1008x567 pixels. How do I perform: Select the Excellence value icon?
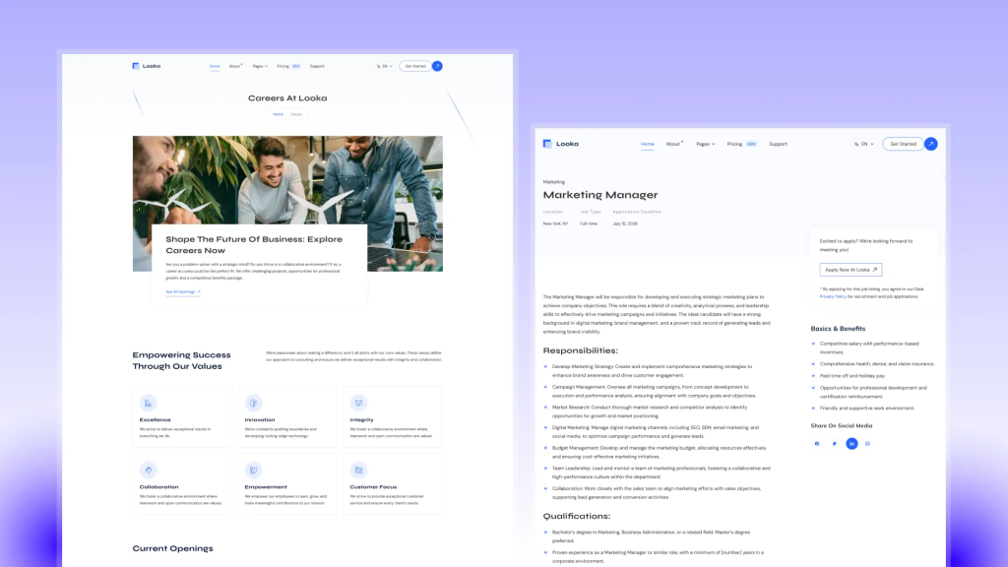[x=149, y=404]
